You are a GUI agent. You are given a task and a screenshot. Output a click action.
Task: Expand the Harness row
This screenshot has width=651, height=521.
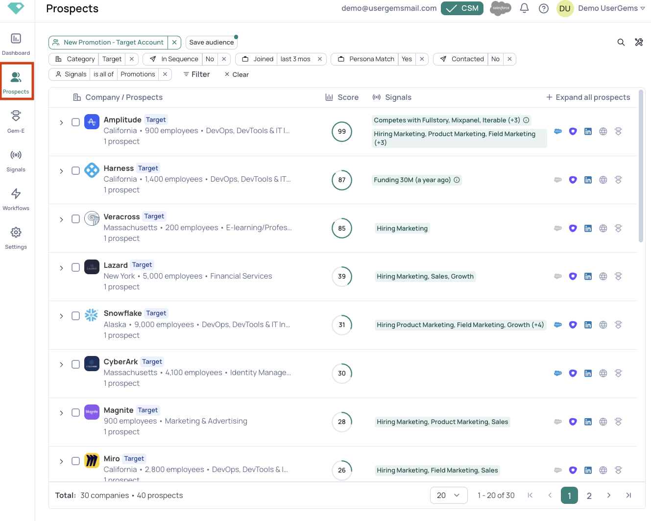[x=61, y=171]
